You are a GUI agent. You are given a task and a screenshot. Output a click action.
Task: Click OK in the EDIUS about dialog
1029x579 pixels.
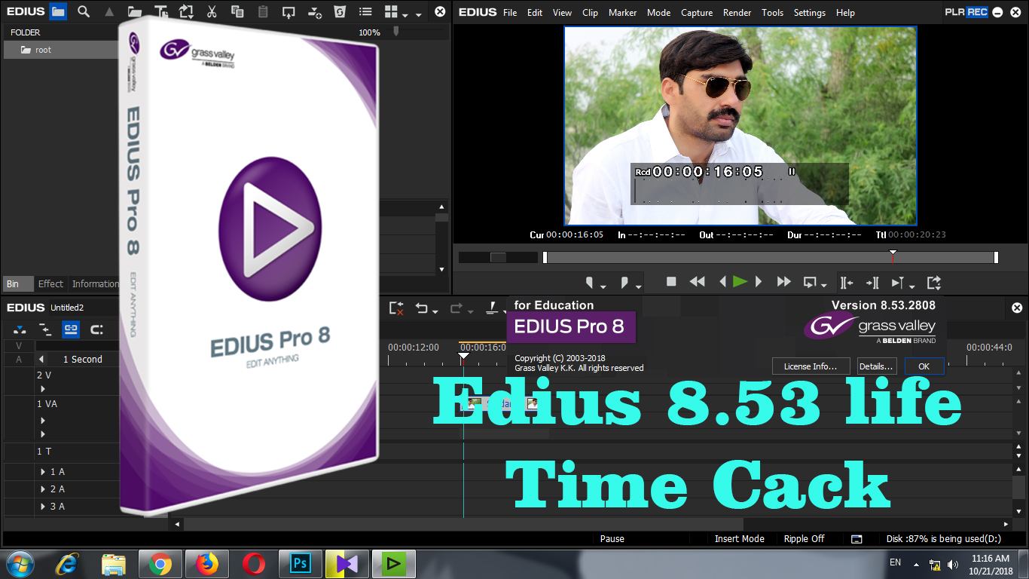point(924,366)
